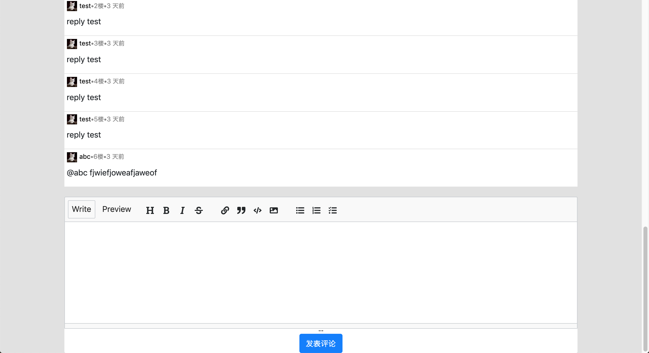649x353 pixels.
Task: Insert a hyperlink using the link icon
Action: [x=225, y=210]
